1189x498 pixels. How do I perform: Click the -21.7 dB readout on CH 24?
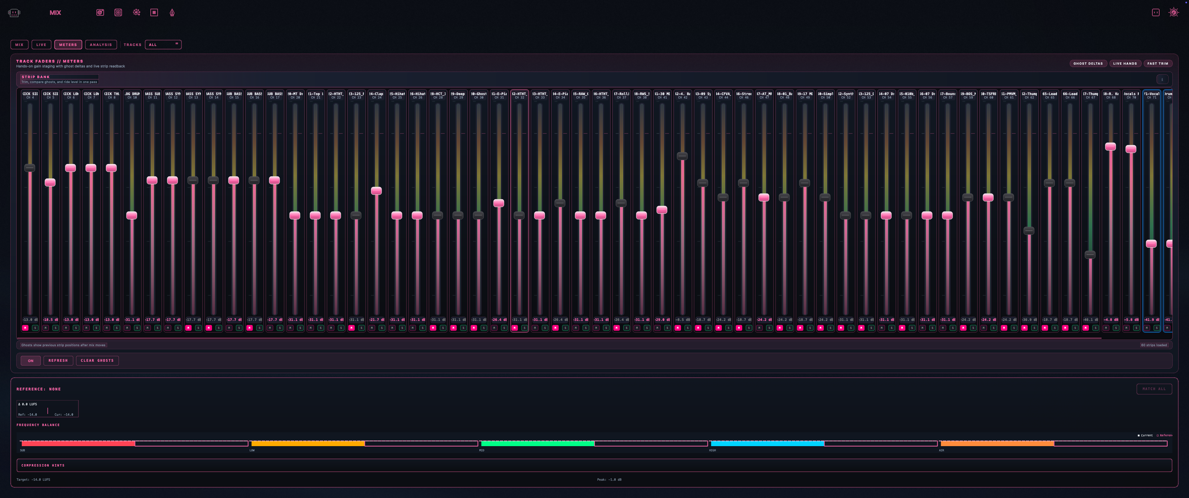click(377, 320)
